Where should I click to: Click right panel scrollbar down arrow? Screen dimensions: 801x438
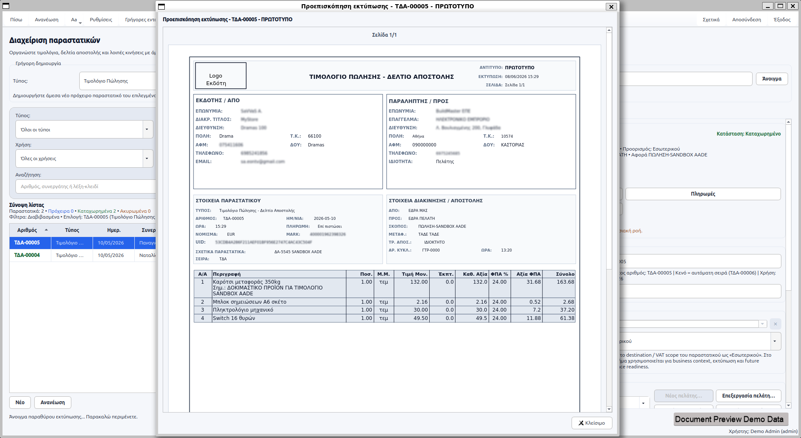click(x=788, y=405)
